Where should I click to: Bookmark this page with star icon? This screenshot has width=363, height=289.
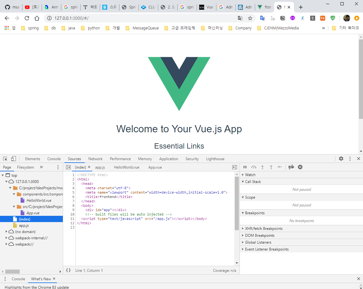pyautogui.click(x=250, y=18)
